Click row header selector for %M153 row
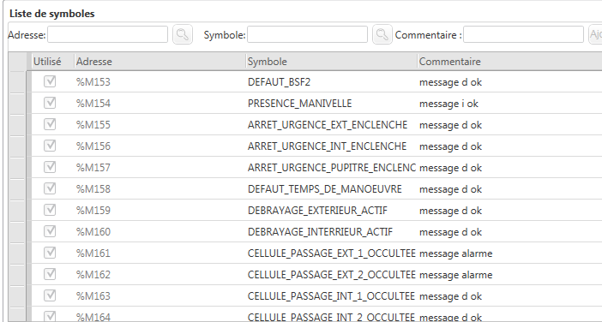The image size is (602, 322). (x=17, y=82)
